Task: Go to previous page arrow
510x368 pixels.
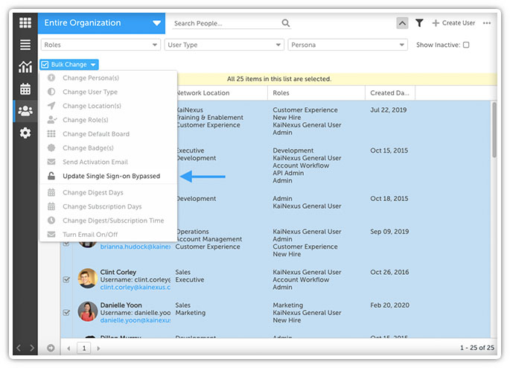Action: [68, 348]
